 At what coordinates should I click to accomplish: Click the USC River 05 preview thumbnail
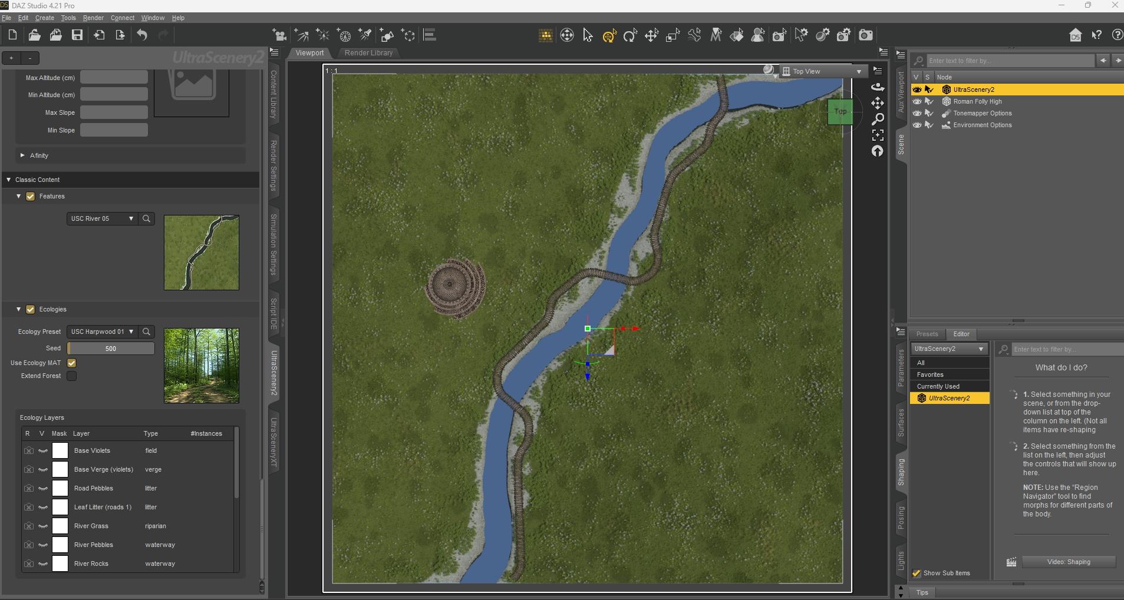(x=202, y=253)
